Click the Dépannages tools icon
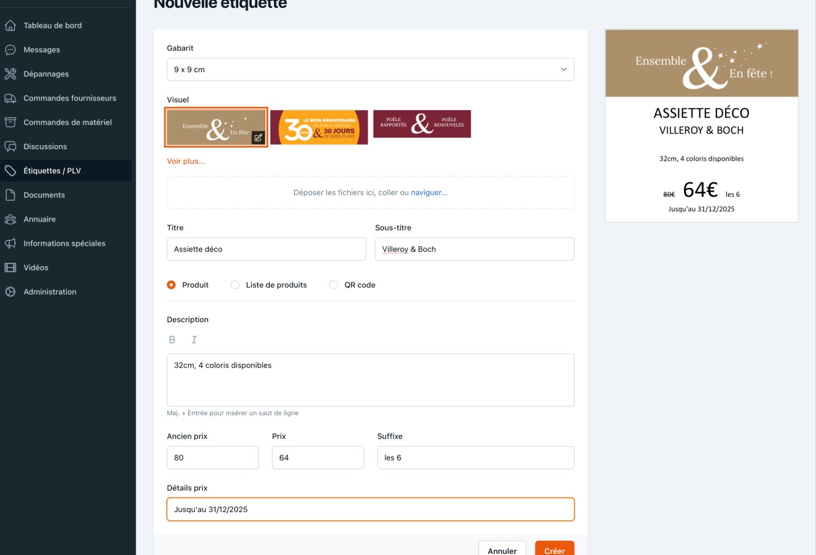816x555 pixels. [10, 74]
